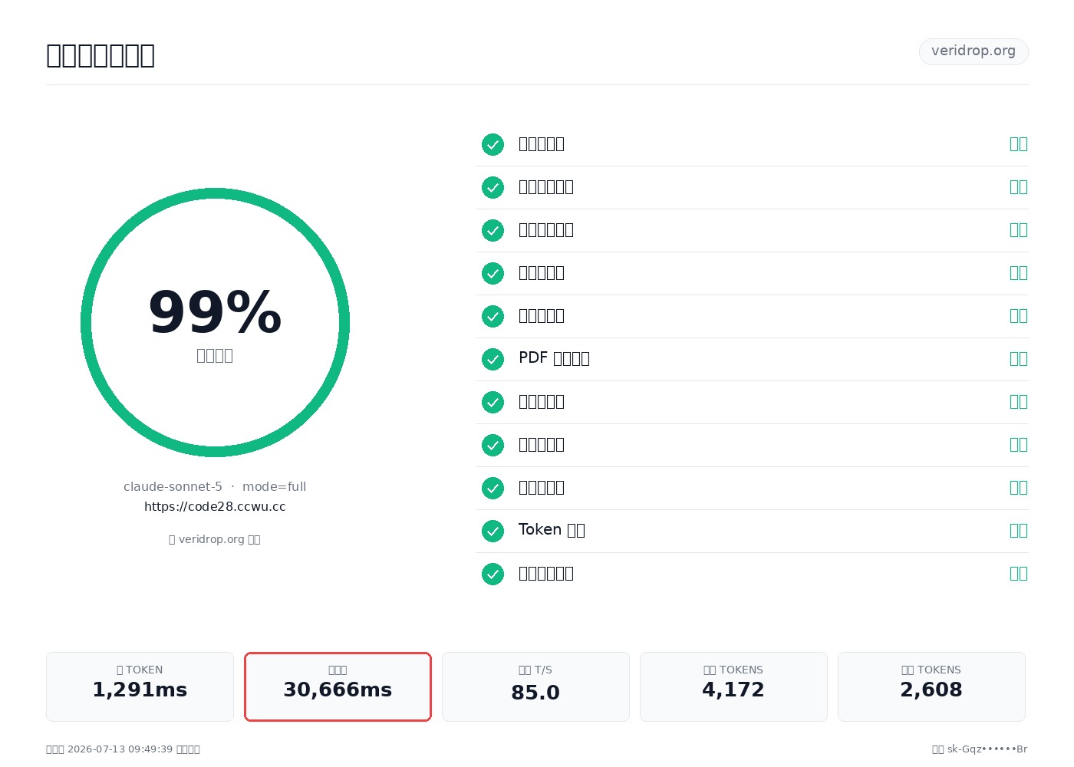Viewport: 1074px width, 767px height.
Task: Select the 4,172 TOKENS stat card
Action: [733, 686]
